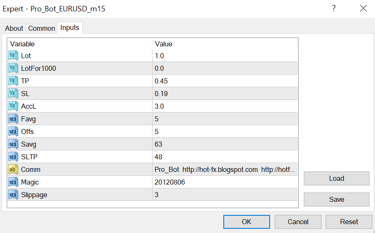This screenshot has height=233, width=375.
Task: Click the icon next to SL variable
Action: (x=13, y=94)
